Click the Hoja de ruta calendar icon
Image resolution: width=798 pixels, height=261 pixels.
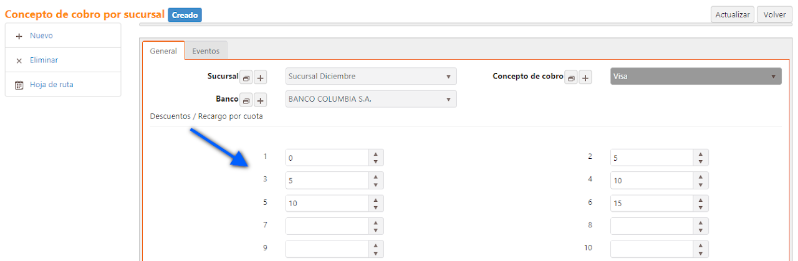(19, 85)
